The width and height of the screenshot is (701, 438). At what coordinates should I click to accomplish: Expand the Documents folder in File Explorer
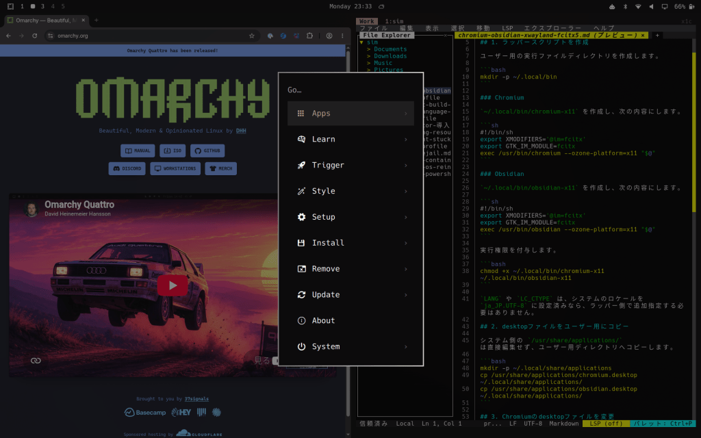click(x=369, y=49)
